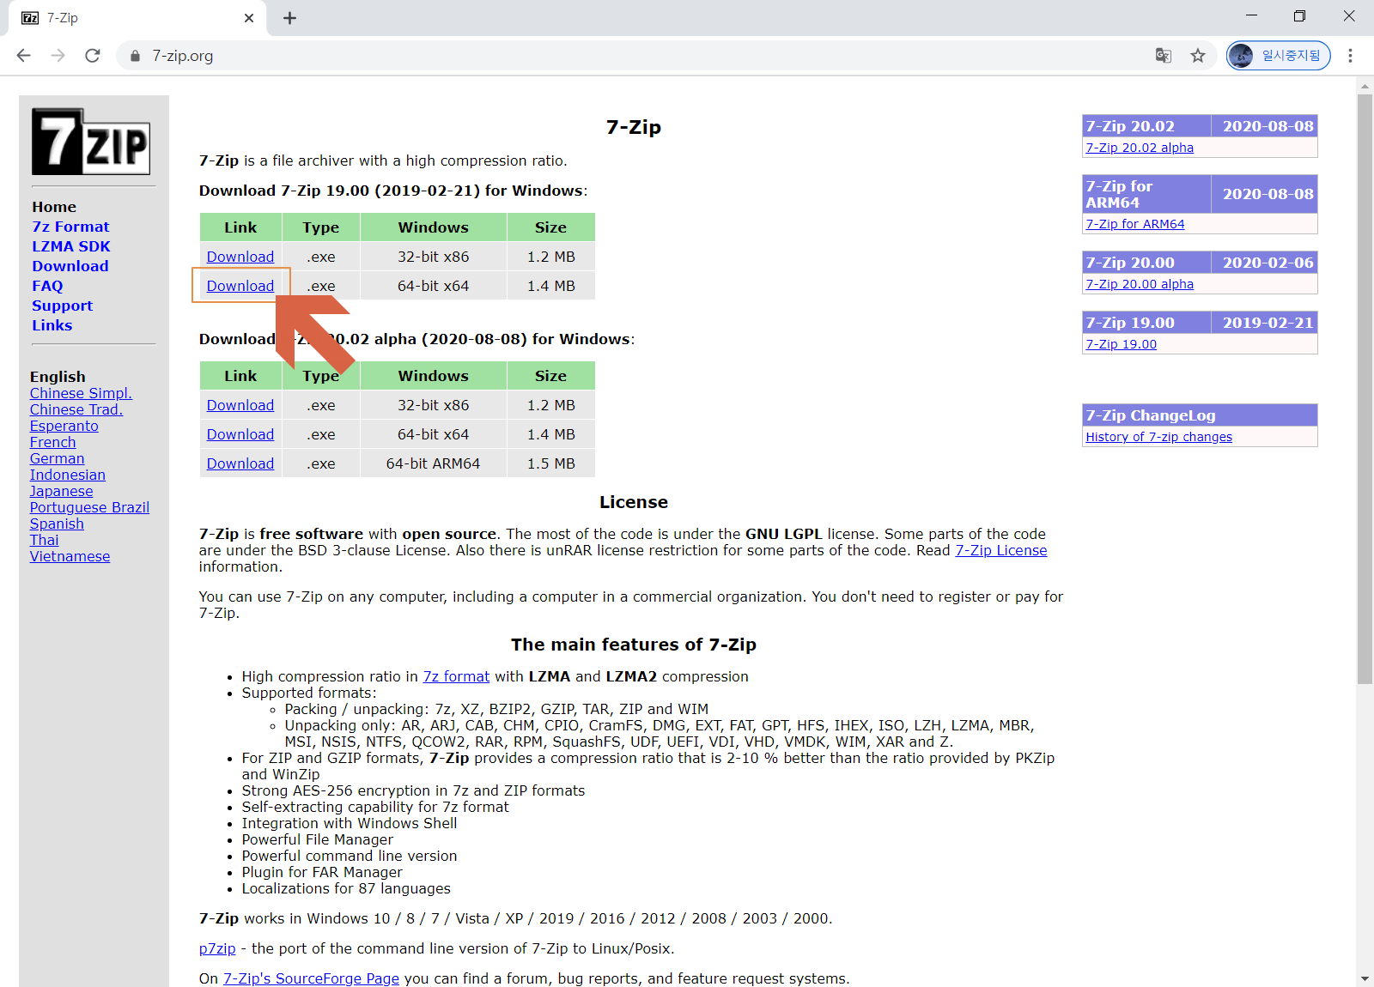The height and width of the screenshot is (987, 1374).
Task: Open History of 7-zip changes
Action: 1159,437
